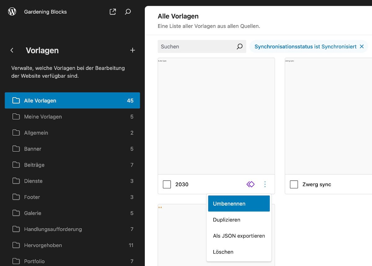Choose Duplizieren from the actions menu

(x=239, y=220)
